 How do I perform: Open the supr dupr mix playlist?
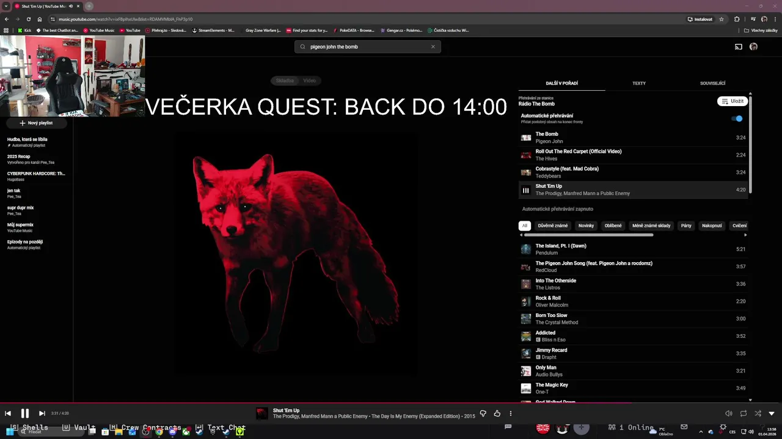coord(36,210)
